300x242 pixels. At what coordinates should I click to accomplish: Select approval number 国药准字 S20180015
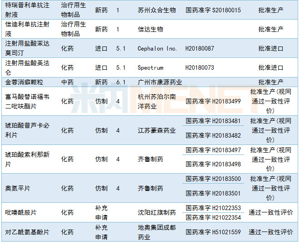213,10
